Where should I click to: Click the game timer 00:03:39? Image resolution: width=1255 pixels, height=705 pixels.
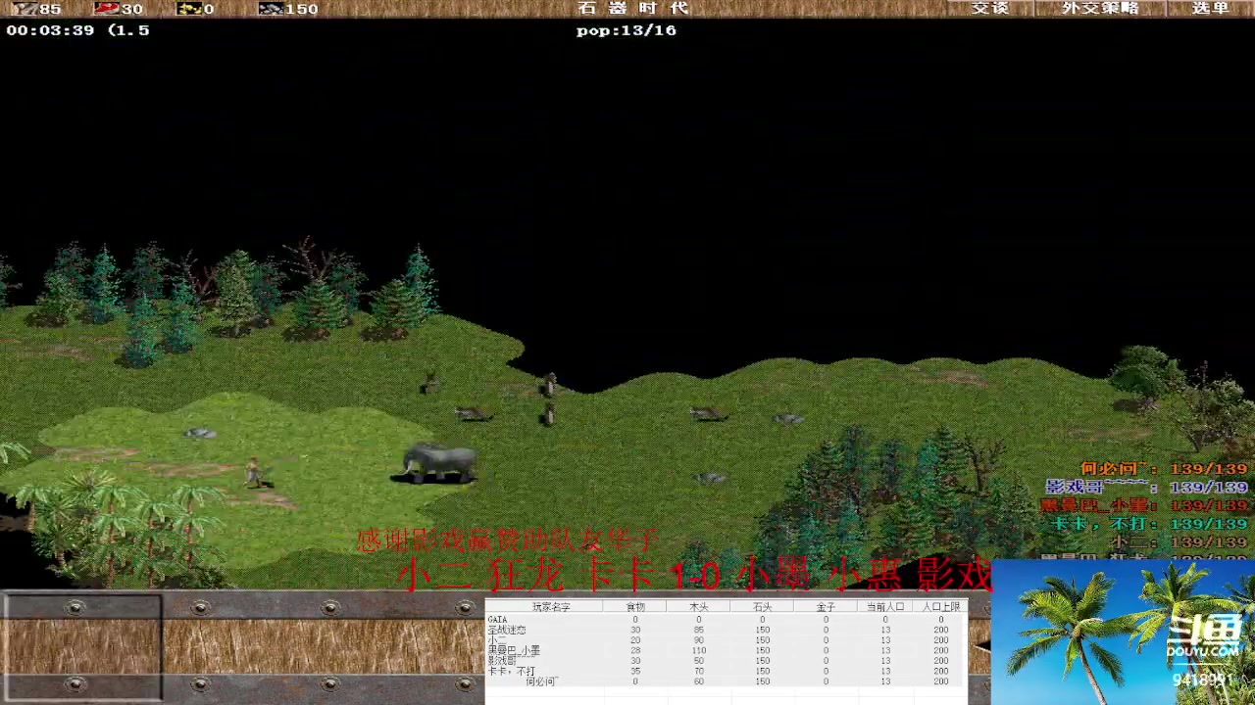[x=50, y=30]
